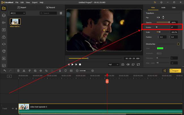Click the yellow Export button
Image resolution: width=184 pixels, height=115 pixels.
tap(175, 71)
